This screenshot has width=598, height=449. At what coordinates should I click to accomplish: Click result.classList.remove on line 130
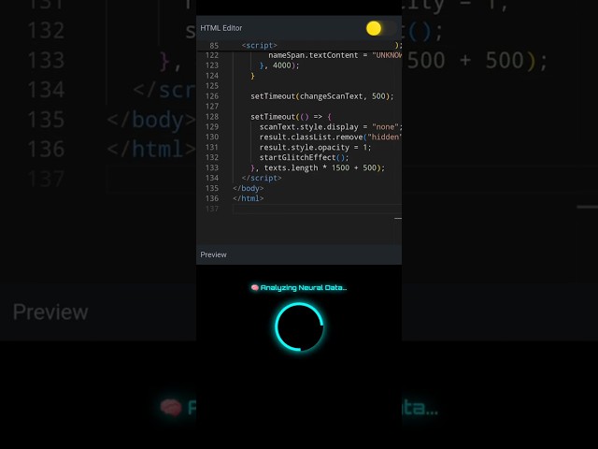pos(311,138)
